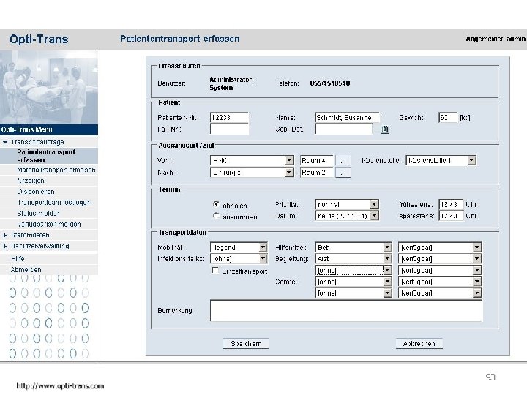Click the browse button beside Raum 4
This screenshot has width=527, height=395.
(x=343, y=161)
